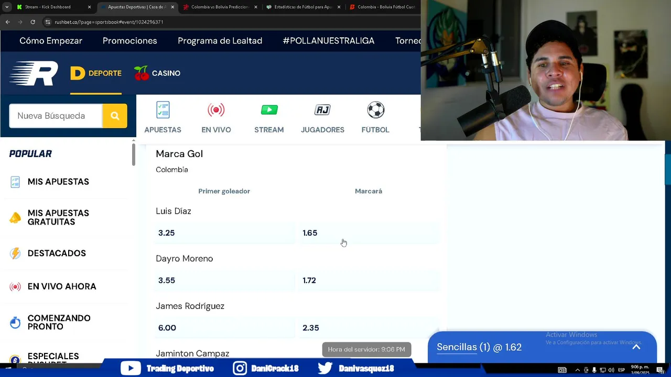Click the Colombia team label
The image size is (671, 377).
[x=172, y=170]
